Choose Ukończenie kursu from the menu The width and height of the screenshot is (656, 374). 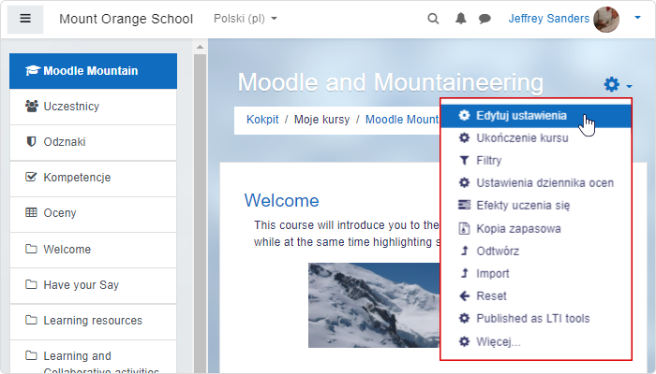[536, 138]
